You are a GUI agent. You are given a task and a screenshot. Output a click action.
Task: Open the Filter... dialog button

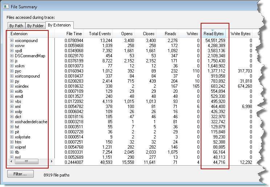pyautogui.click(x=20, y=174)
